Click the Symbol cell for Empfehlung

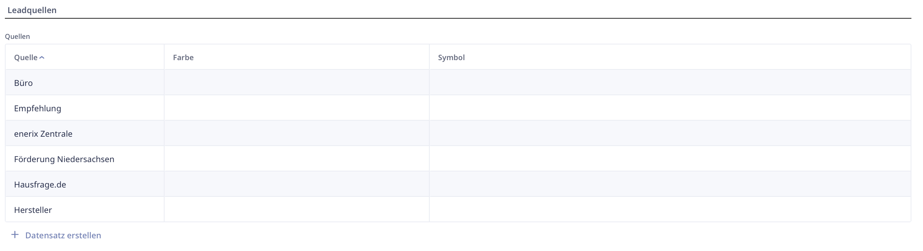pyautogui.click(x=669, y=108)
